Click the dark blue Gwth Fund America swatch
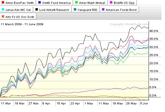 (x=40, y=2)
